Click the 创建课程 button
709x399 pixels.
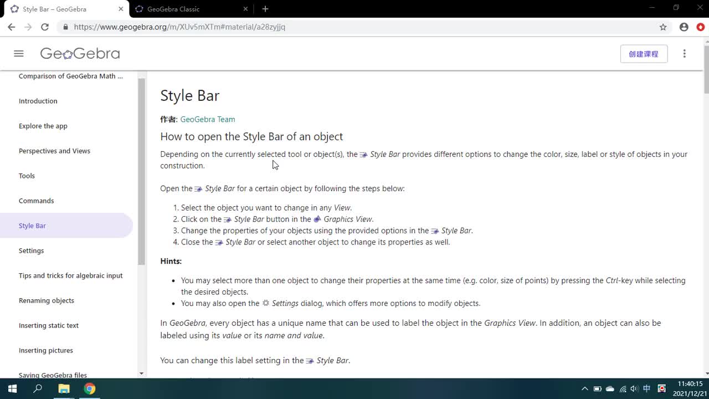click(x=644, y=54)
